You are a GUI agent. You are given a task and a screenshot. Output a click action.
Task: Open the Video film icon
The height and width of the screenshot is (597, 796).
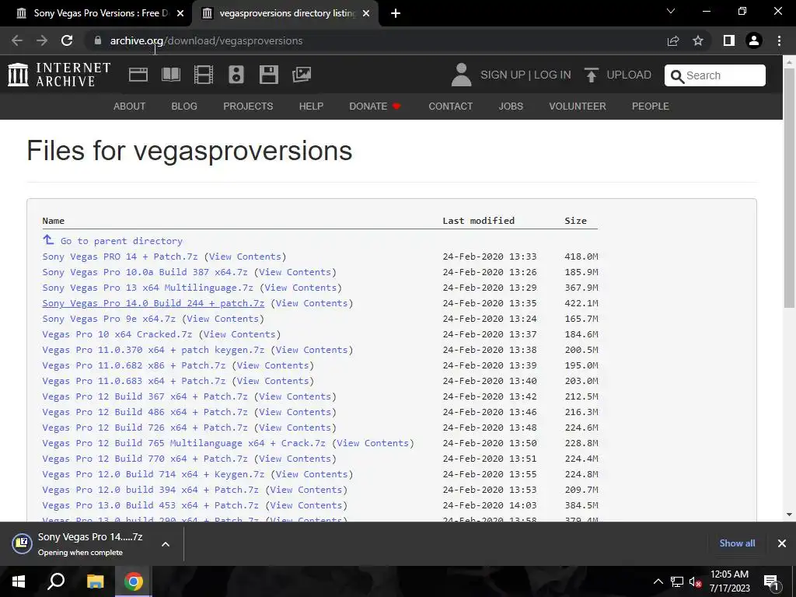pyautogui.click(x=204, y=75)
